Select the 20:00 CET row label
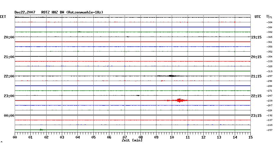 [x=9, y=37]
